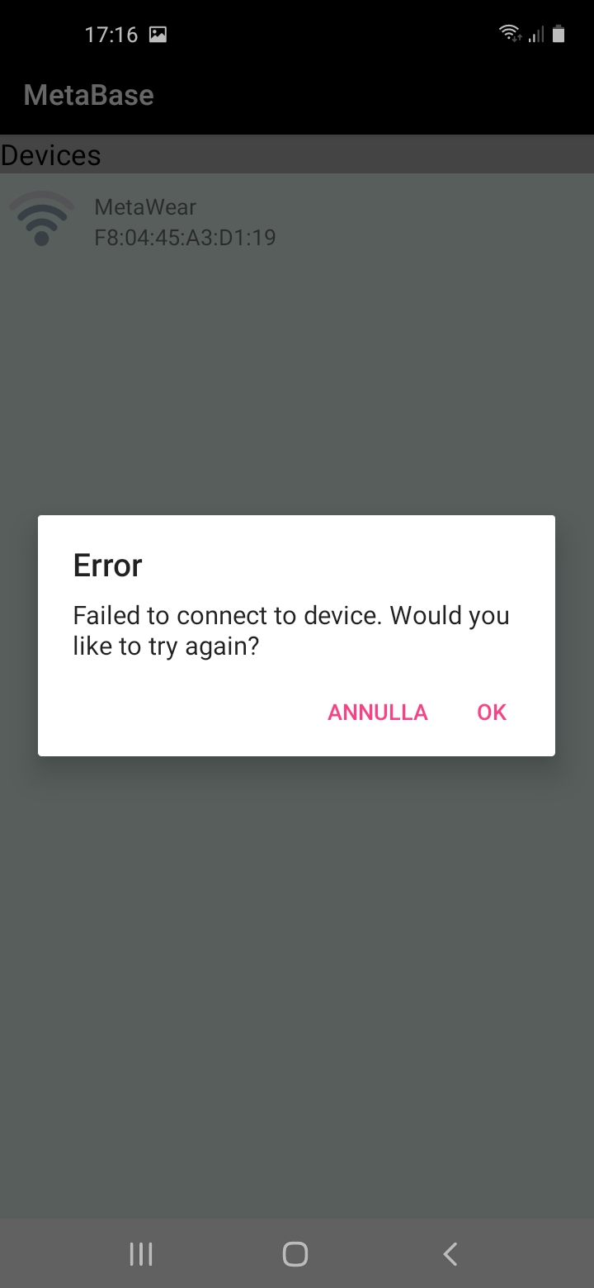Tap the Android home navigation button
Screen dimensions: 594x1288
[295, 1254]
